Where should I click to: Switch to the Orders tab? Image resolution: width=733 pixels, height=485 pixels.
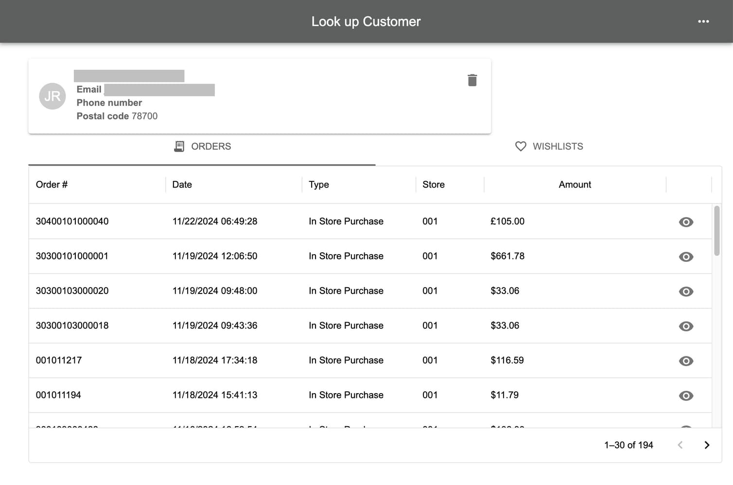(202, 146)
